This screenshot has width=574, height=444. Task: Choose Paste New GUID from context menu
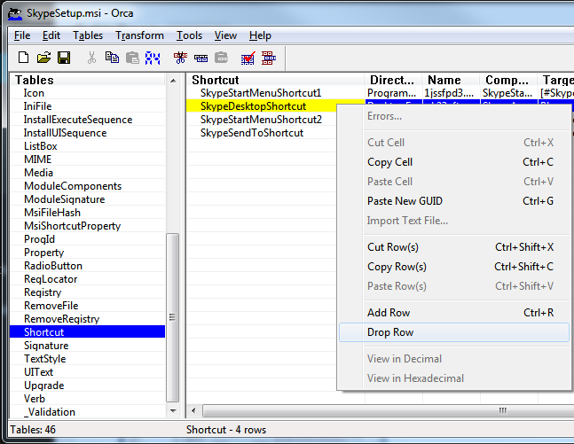click(x=454, y=201)
